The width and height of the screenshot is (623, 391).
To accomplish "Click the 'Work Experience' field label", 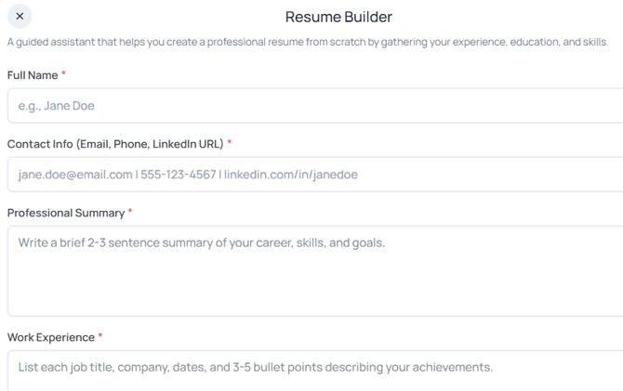I will pyautogui.click(x=51, y=337).
